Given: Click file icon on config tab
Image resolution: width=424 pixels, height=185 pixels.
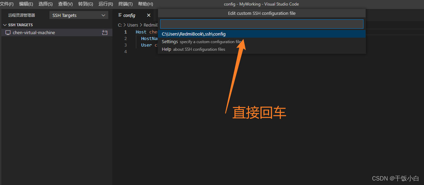Looking at the screenshot, I should pyautogui.click(x=120, y=15).
